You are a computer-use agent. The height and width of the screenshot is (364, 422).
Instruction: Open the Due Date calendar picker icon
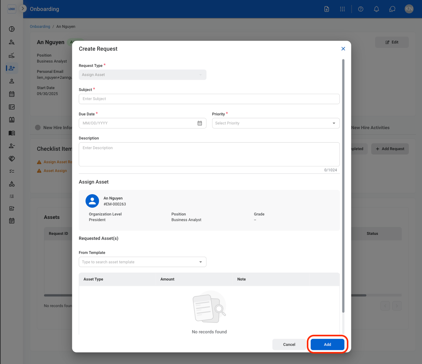pos(200,123)
